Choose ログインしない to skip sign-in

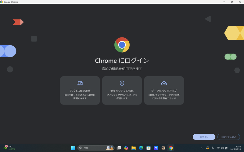pos(228,137)
